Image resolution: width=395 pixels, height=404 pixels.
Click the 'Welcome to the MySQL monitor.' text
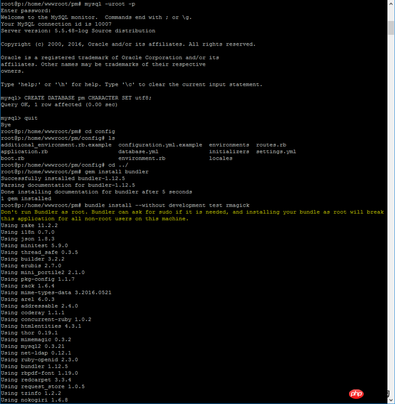pos(50,17)
